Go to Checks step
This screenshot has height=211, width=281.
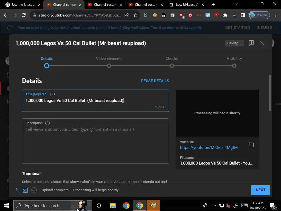[172, 62]
